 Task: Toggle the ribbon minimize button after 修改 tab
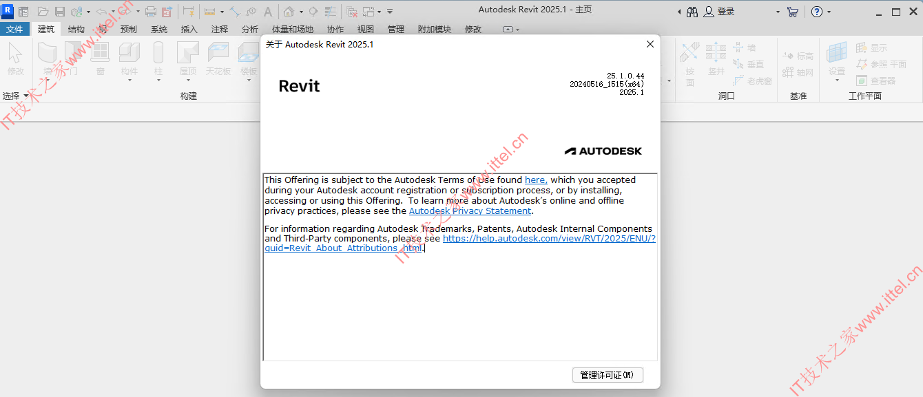508,30
